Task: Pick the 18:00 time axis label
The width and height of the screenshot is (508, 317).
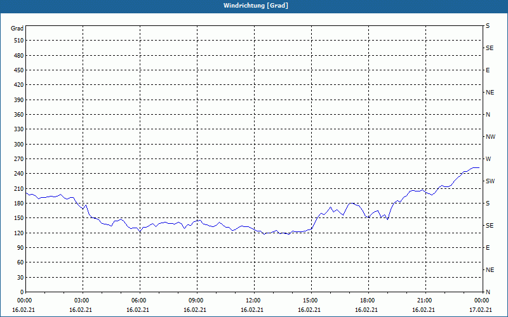Action: [368, 301]
